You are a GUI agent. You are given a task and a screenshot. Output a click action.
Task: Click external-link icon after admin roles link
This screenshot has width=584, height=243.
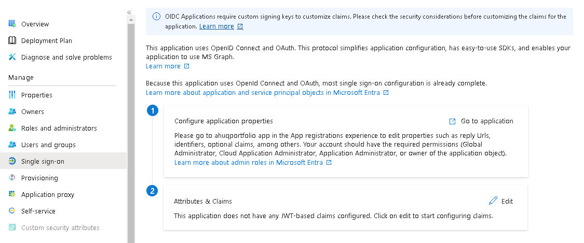[329, 162]
